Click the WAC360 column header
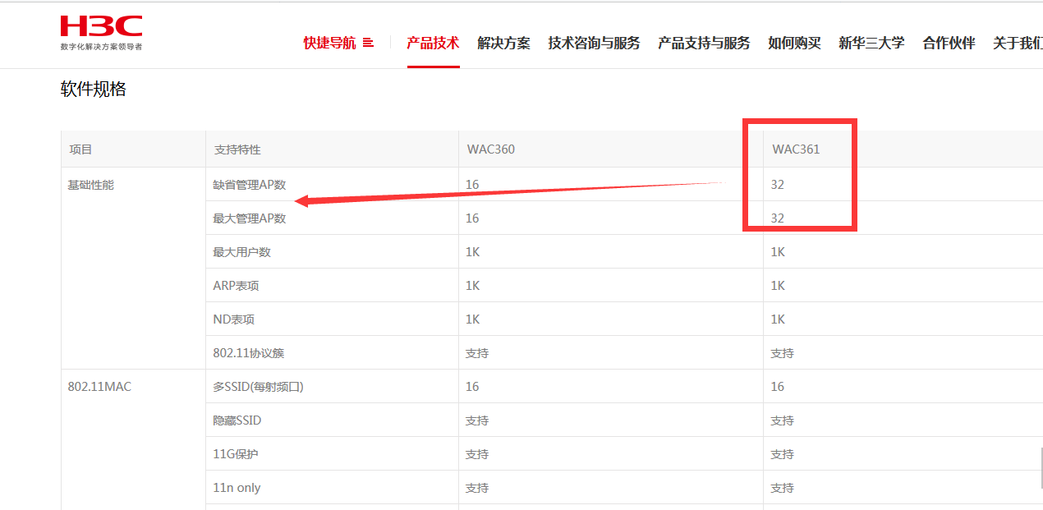The height and width of the screenshot is (510, 1043). coord(491,149)
